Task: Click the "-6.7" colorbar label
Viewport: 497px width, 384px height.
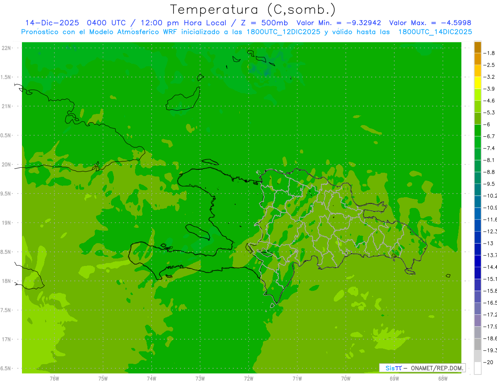Action: click(x=489, y=136)
